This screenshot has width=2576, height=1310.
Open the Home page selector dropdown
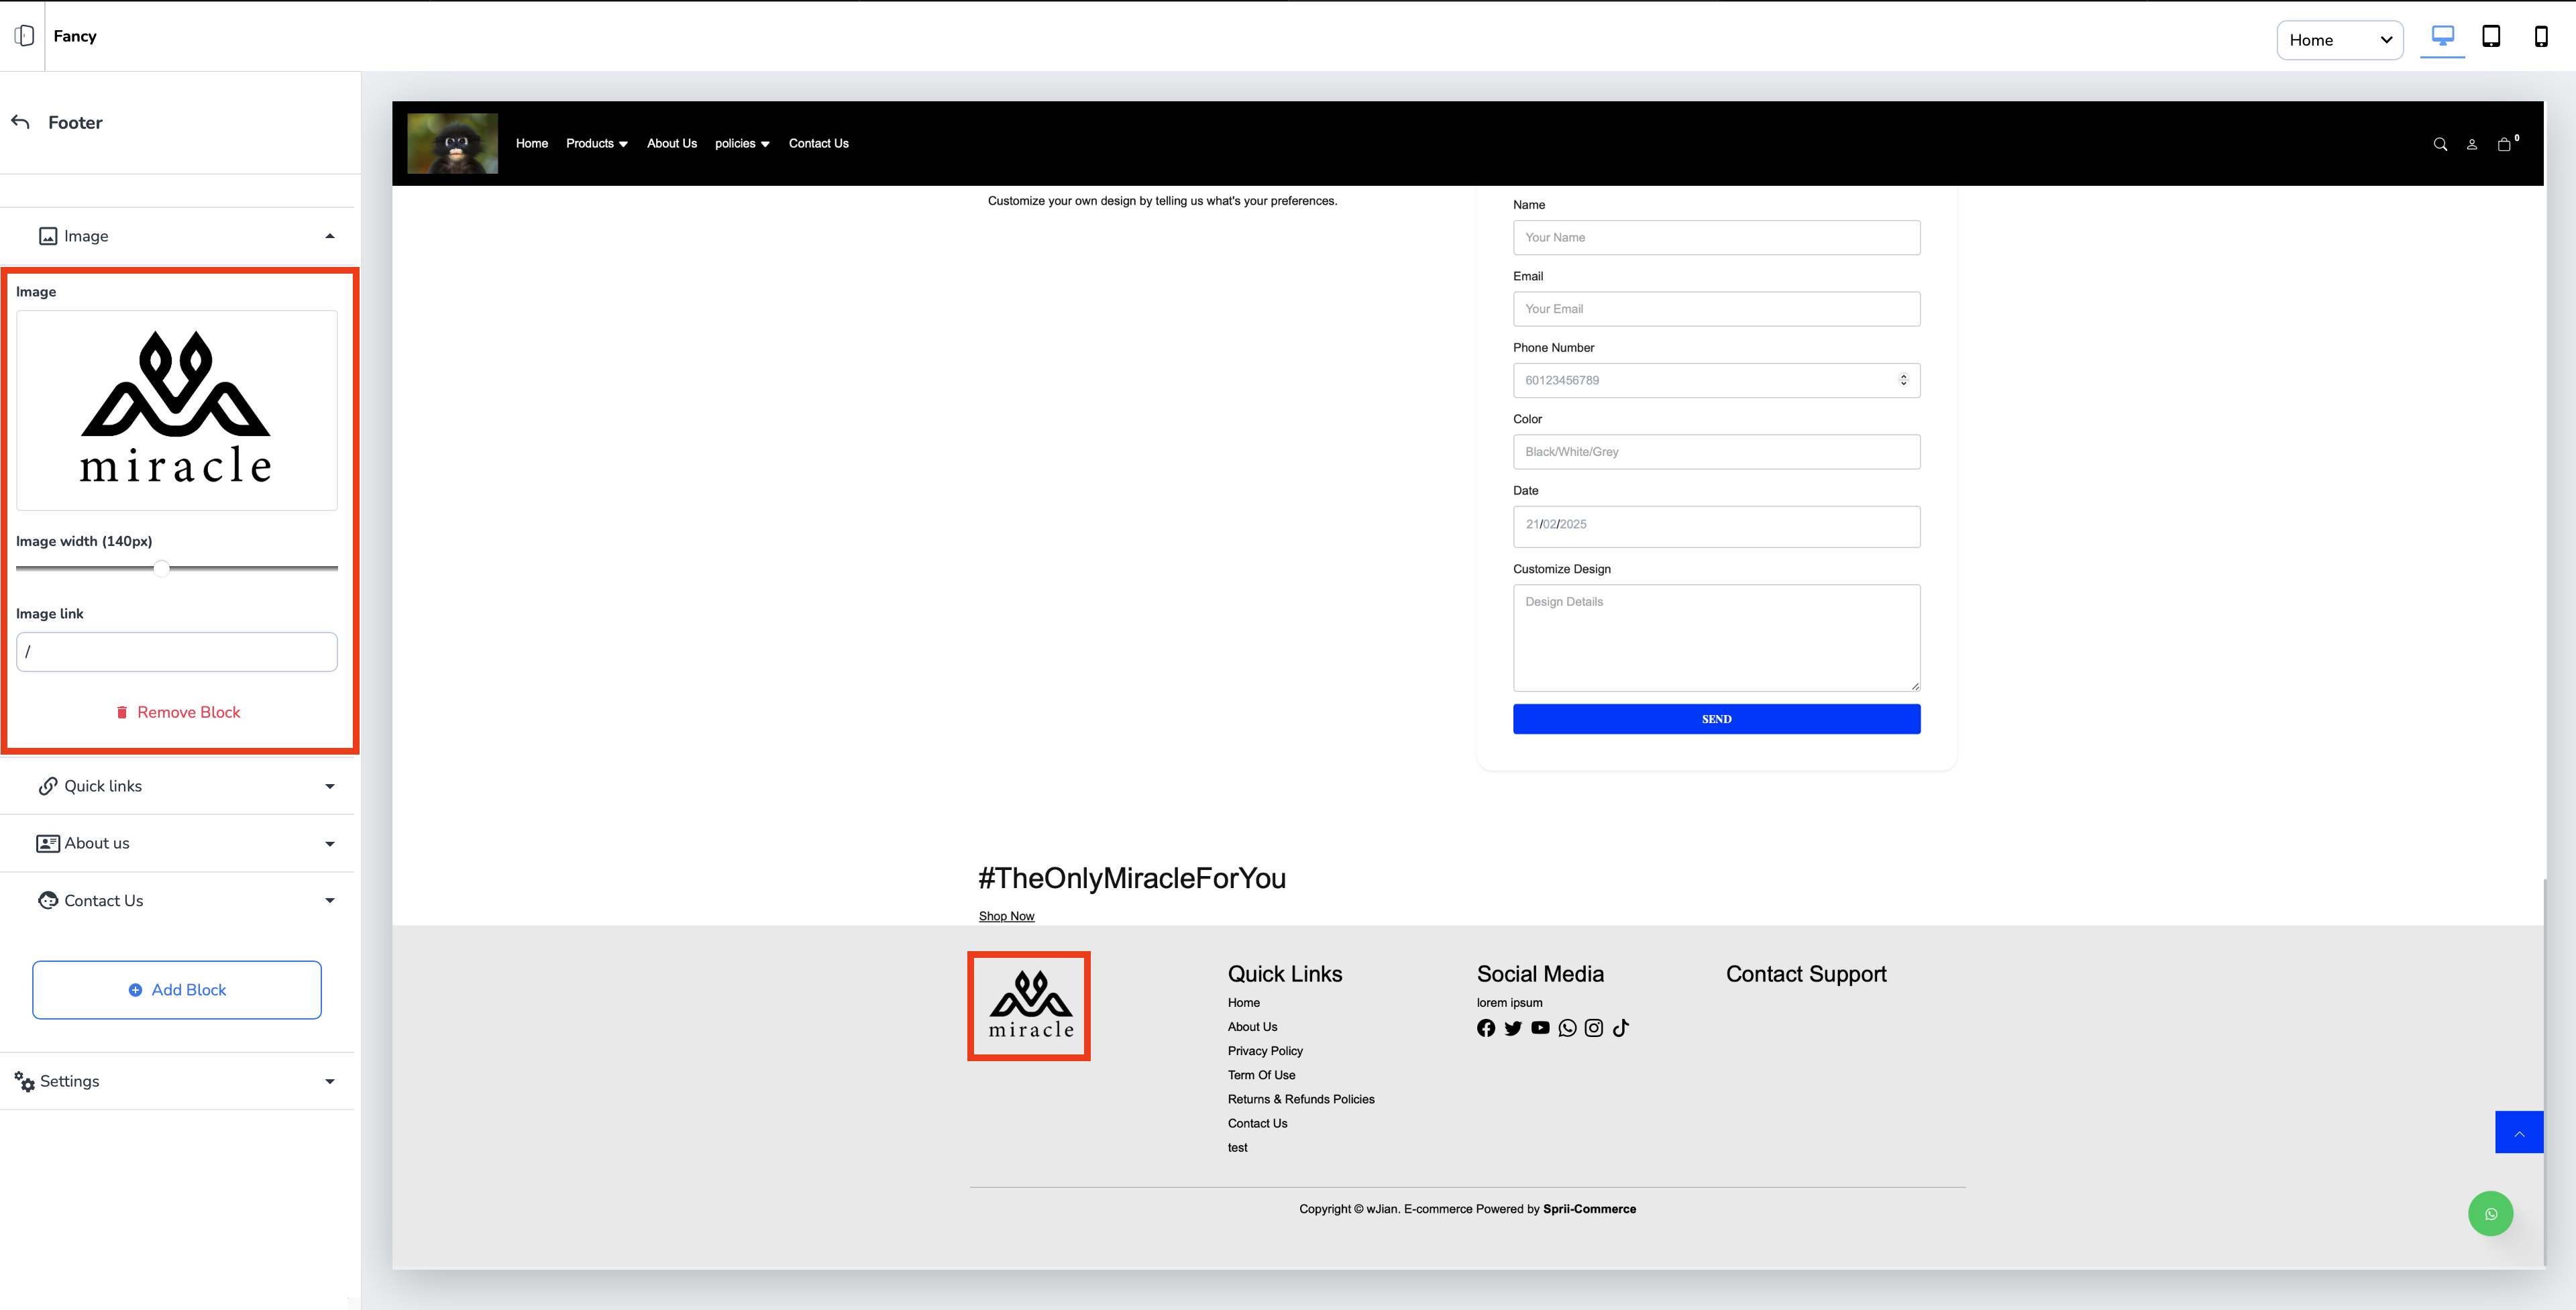tap(2339, 40)
